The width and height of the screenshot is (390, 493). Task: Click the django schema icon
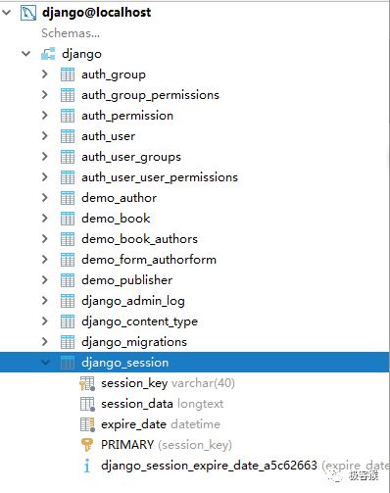coord(48,54)
